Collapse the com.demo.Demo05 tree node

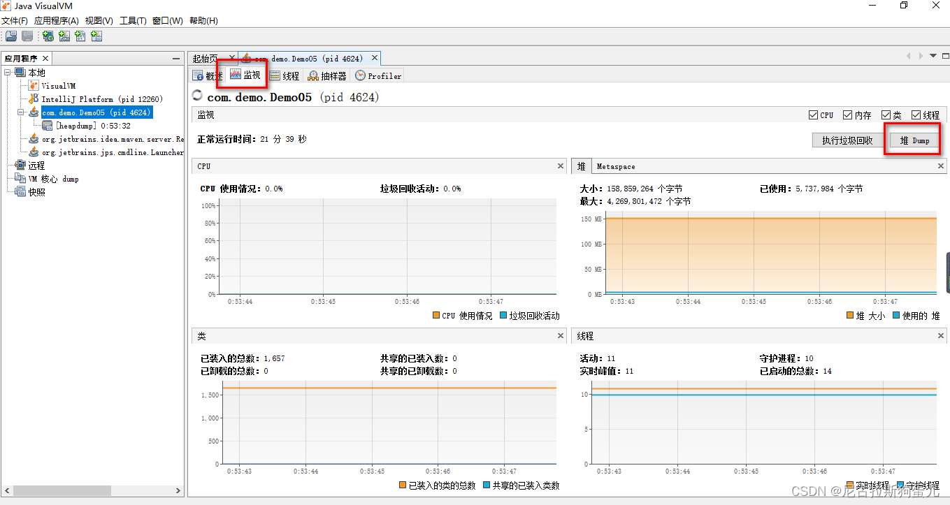22,112
